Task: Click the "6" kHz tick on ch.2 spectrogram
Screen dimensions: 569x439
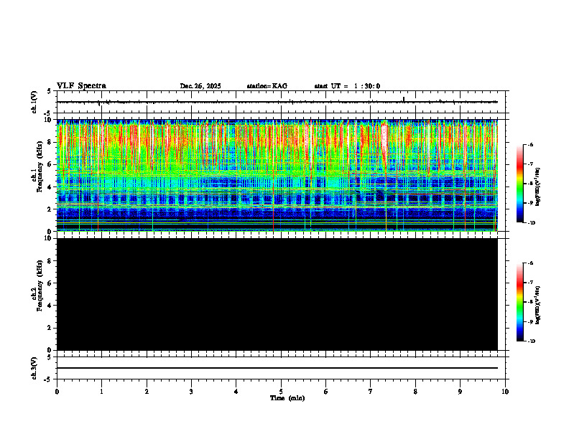Action: [x=50, y=283]
